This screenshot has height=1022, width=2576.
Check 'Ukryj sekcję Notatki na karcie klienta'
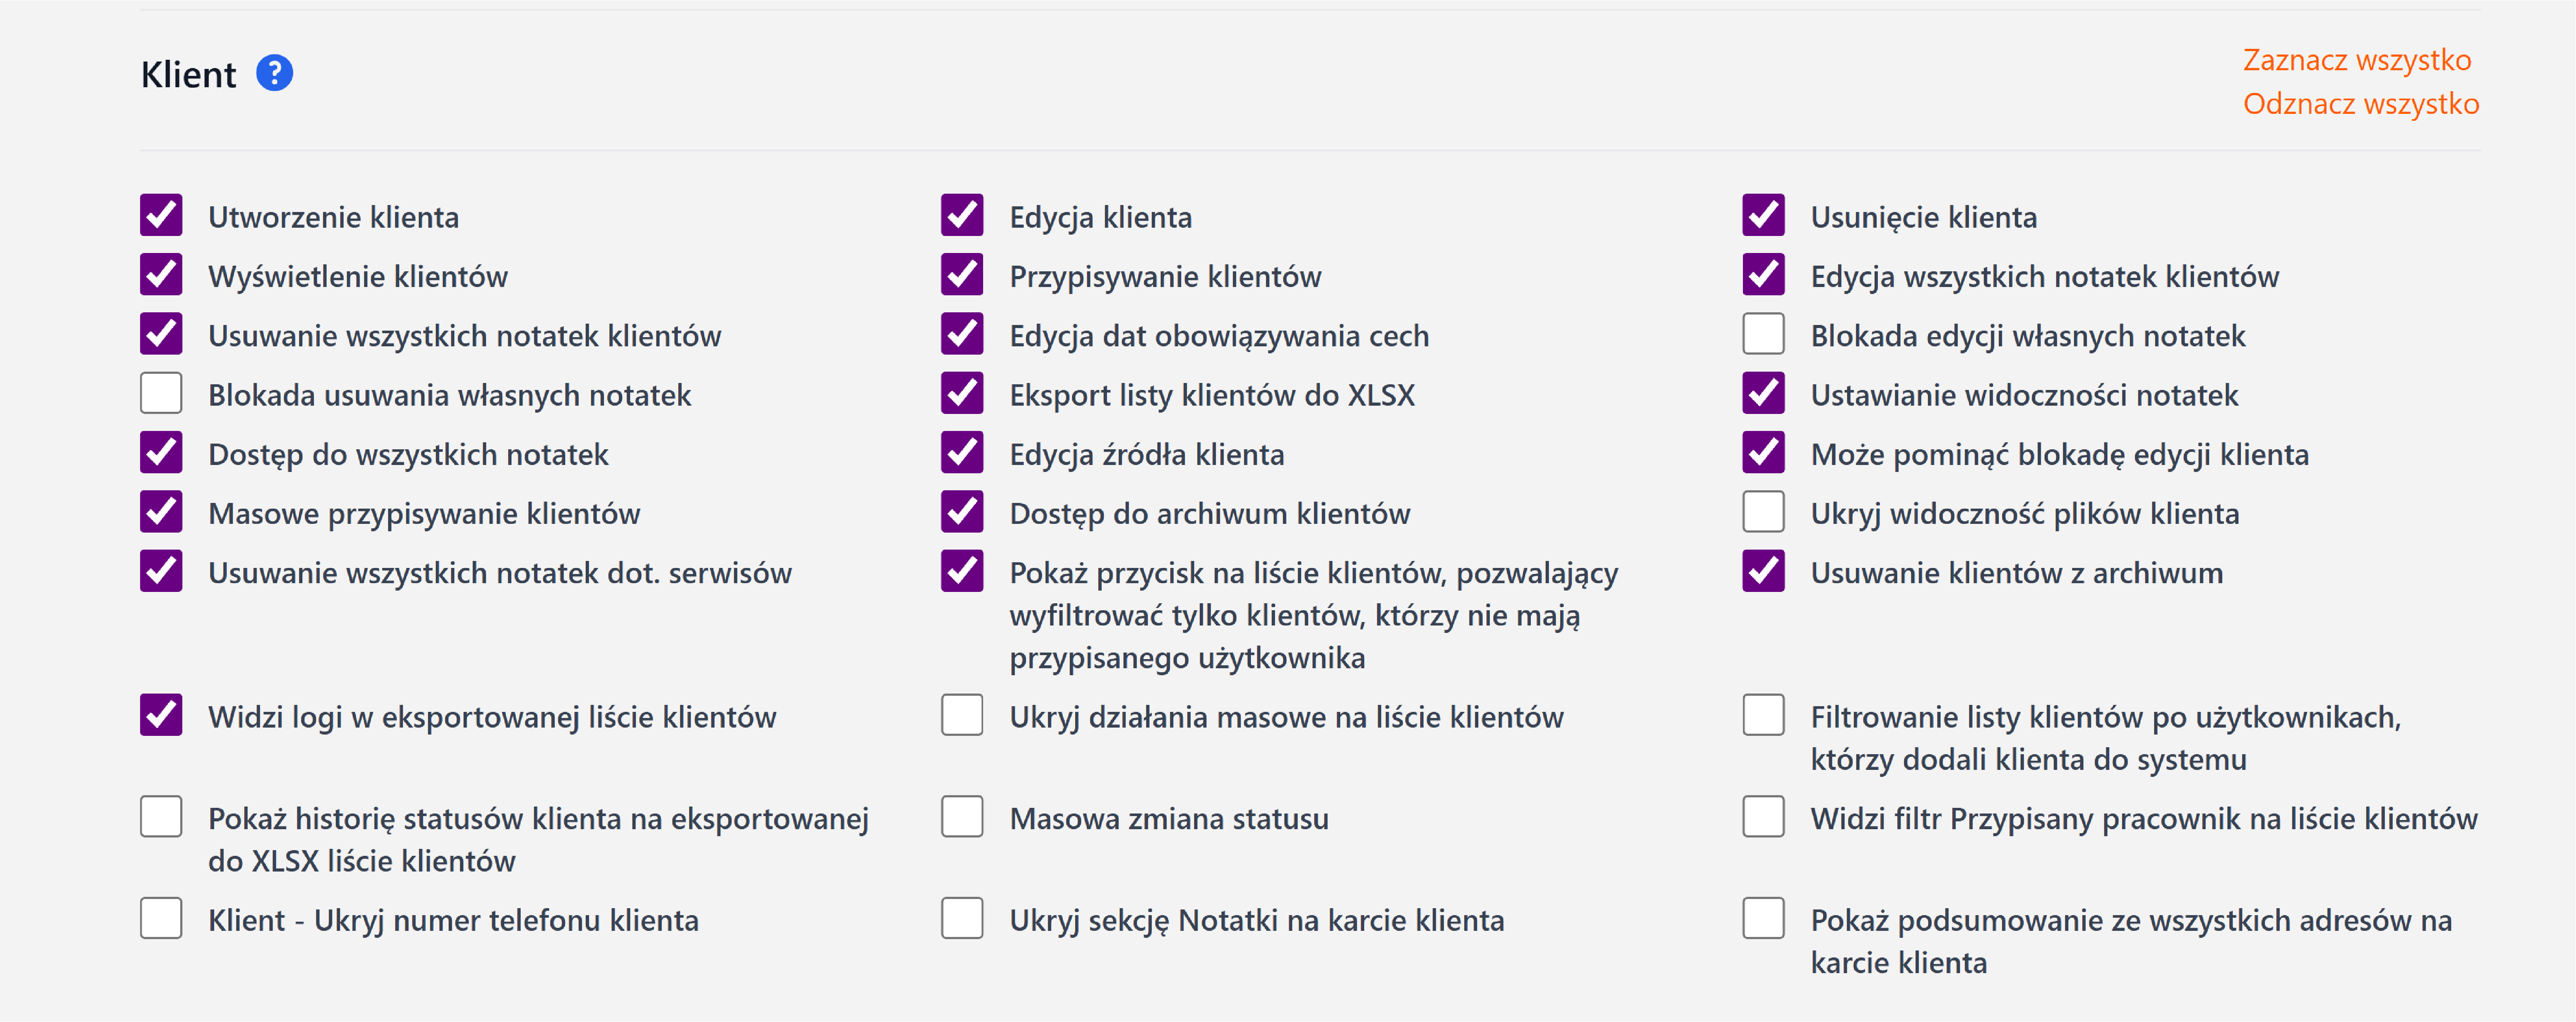[x=962, y=918]
